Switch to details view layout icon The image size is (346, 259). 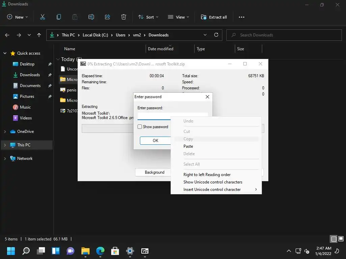(333, 239)
